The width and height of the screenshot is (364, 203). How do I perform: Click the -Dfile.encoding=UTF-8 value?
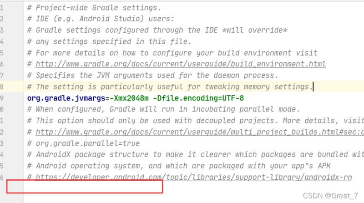point(198,98)
